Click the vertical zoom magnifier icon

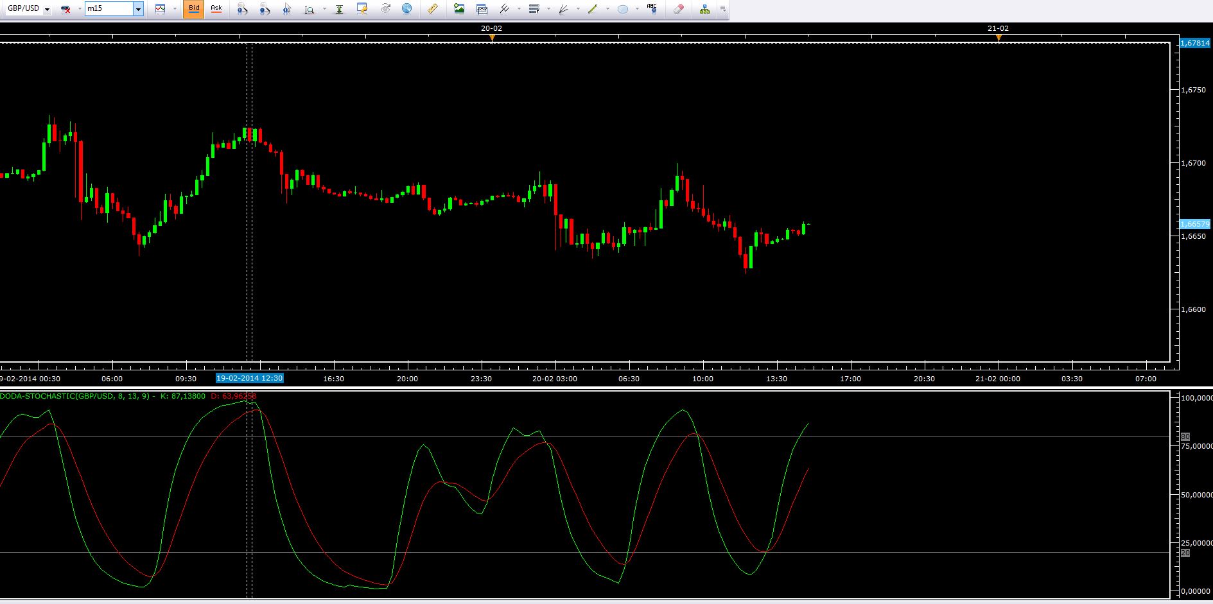[310, 9]
